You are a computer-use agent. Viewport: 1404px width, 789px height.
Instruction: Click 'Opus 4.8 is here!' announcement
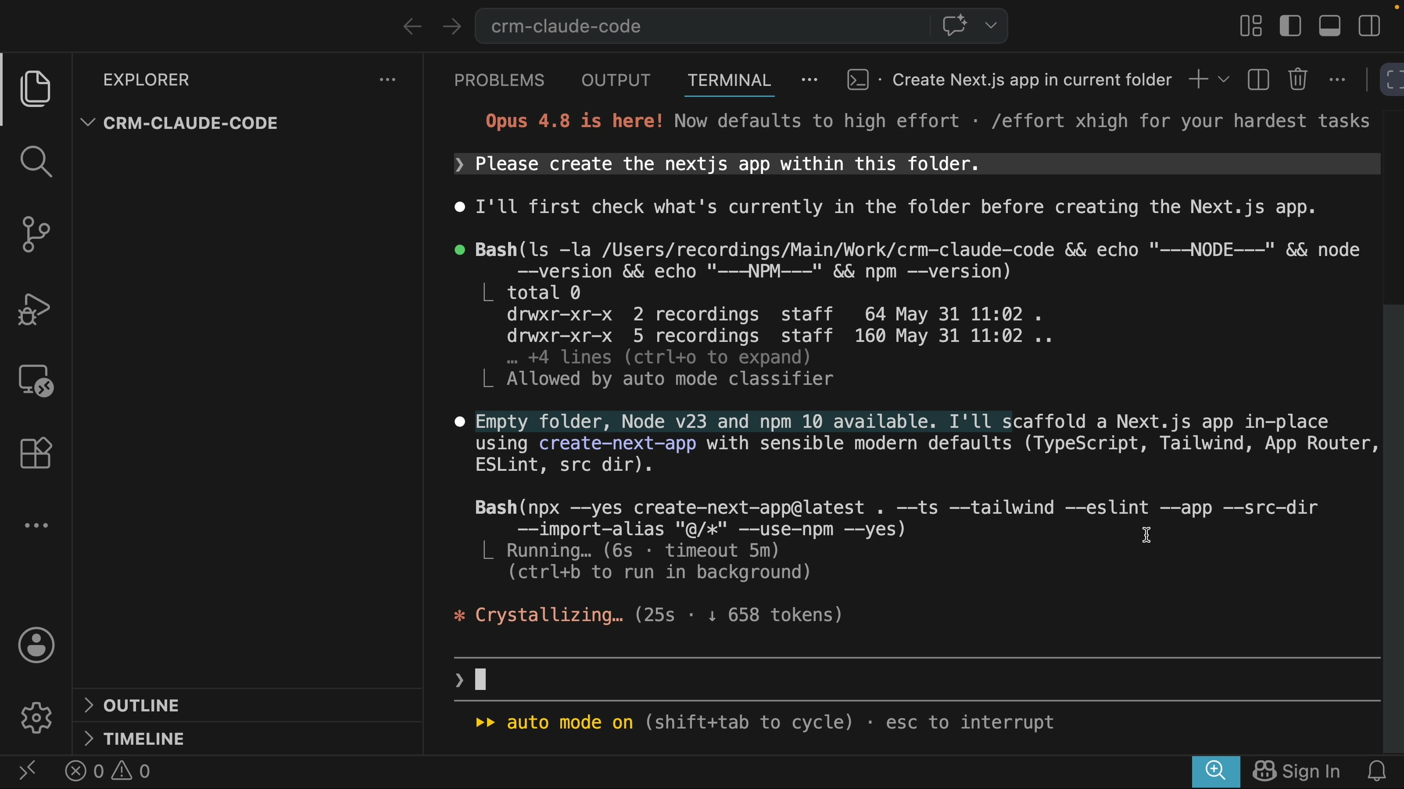point(574,121)
